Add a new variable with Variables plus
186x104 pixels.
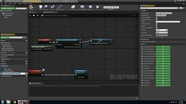pyautogui.click(x=26, y=64)
